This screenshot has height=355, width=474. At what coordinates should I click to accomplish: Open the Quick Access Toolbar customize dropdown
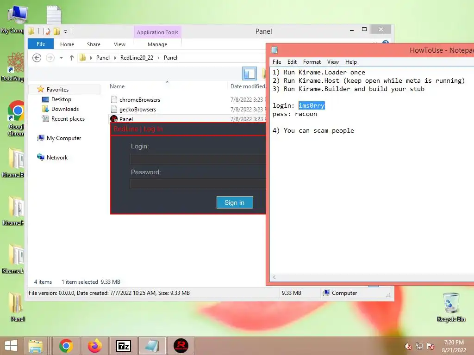[x=66, y=31]
